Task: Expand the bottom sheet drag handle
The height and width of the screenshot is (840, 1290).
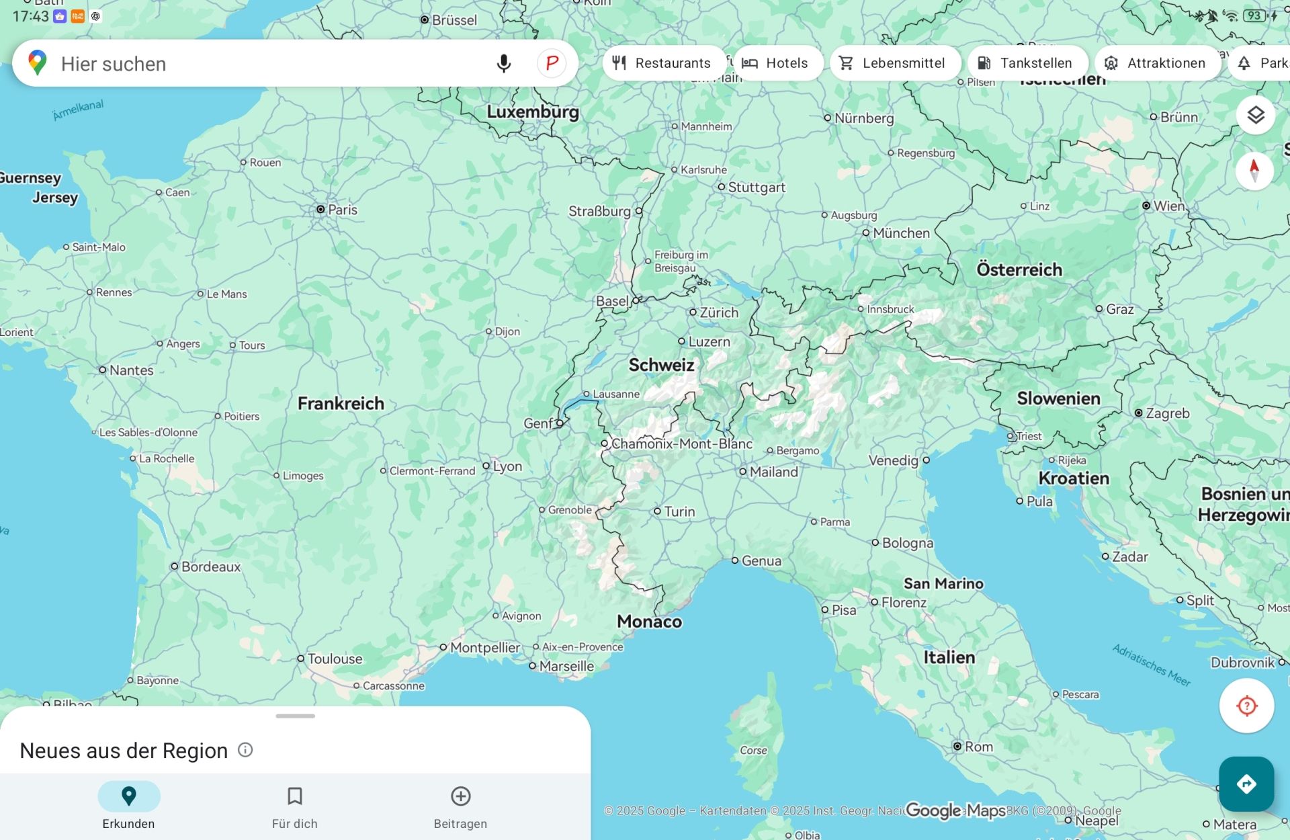Action: (295, 716)
